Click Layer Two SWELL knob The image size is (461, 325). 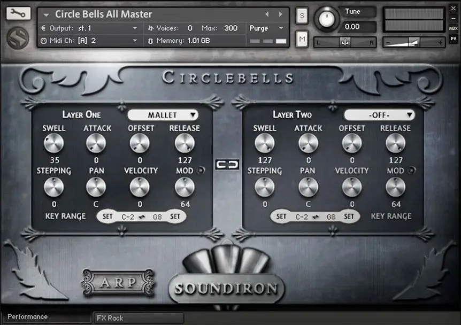pos(265,143)
